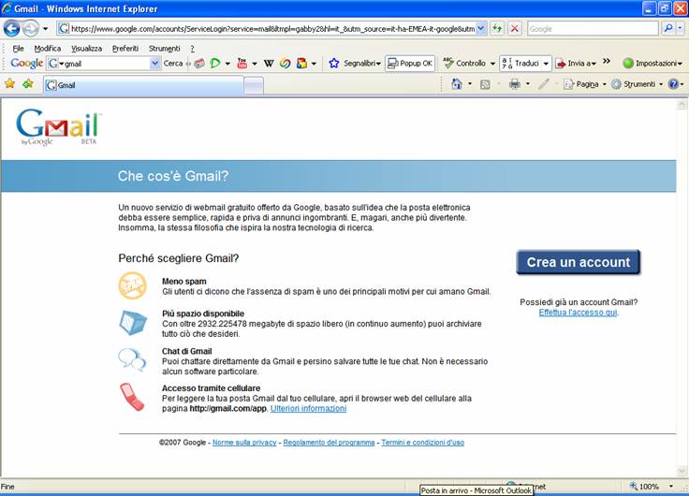The width and height of the screenshot is (689, 496).
Task: Click the Add to Favorites star icon
Action: 28,83
